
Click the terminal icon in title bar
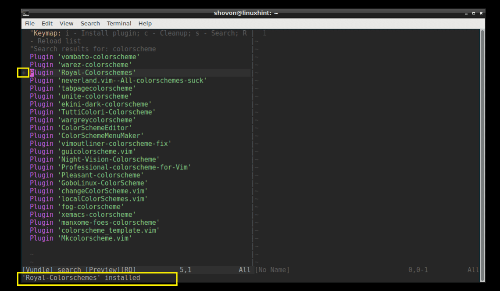[x=26, y=13]
